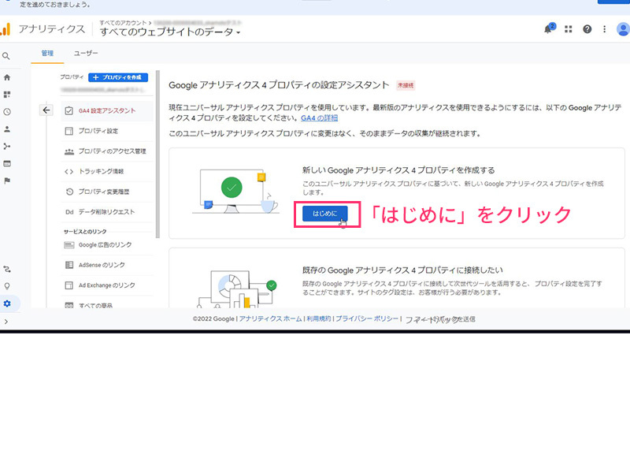This screenshot has width=630, height=473.
Task: Open the すべてのウェブサイトのデータ view dropdown
Action: pyautogui.click(x=170, y=32)
